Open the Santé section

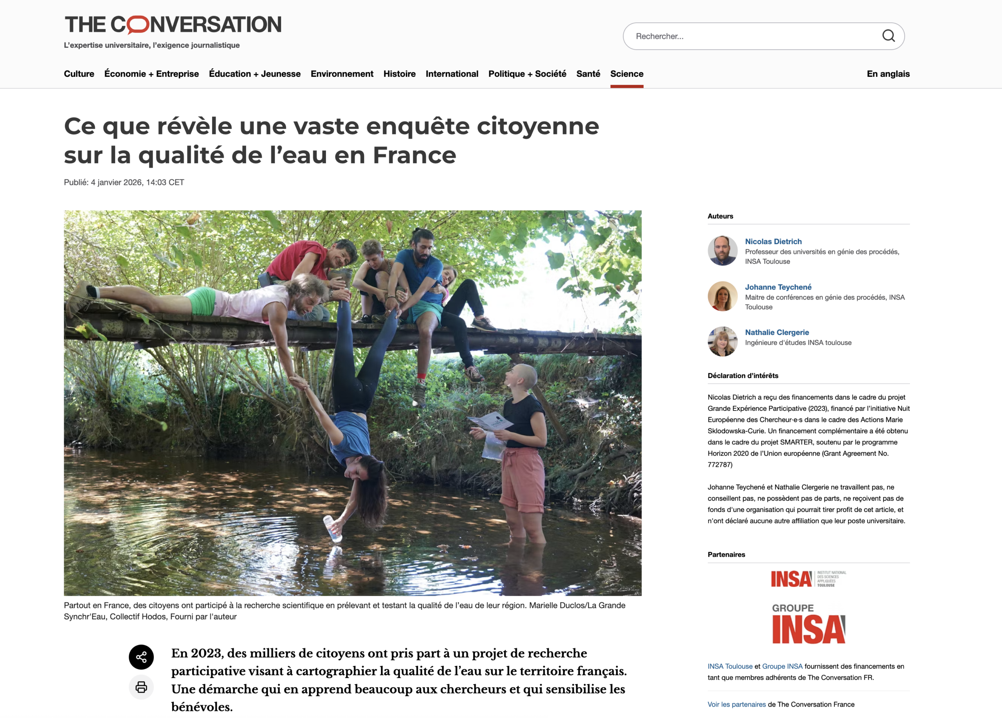pos(588,74)
